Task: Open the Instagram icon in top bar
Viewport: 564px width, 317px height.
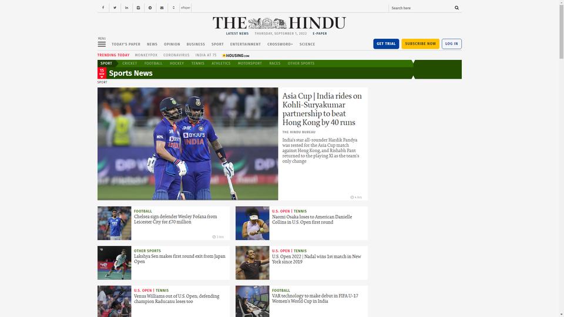Action: (138, 8)
